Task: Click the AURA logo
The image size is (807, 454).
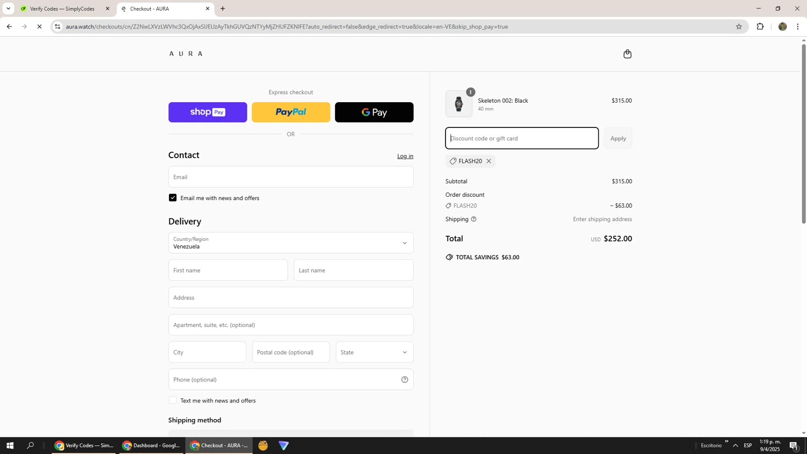Action: point(186,54)
